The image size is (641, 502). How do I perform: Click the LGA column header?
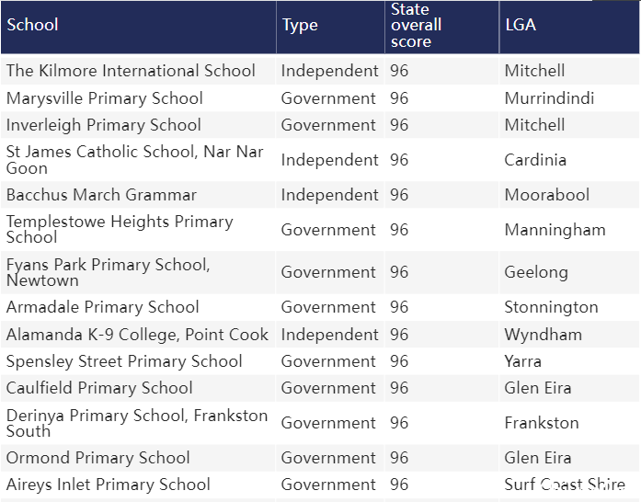(569, 27)
